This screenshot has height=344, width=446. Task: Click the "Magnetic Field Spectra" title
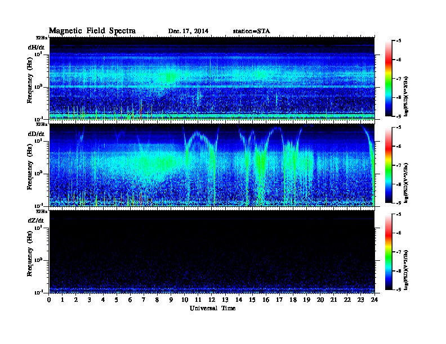[92, 31]
